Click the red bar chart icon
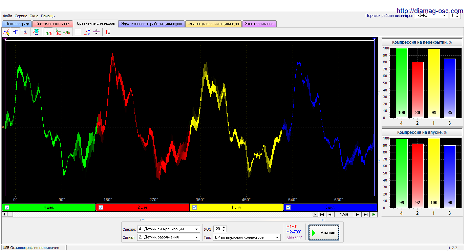Viewport: 468px width, 252px height. coord(108,32)
